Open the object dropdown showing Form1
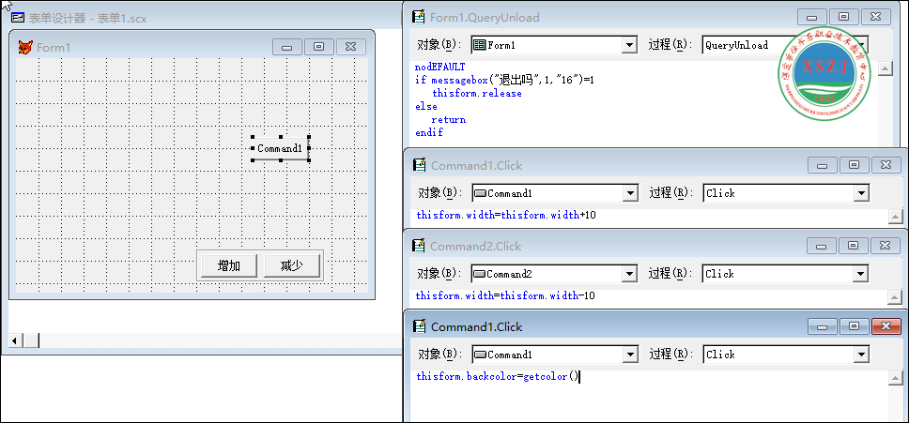The width and height of the screenshot is (909, 423). [629, 45]
